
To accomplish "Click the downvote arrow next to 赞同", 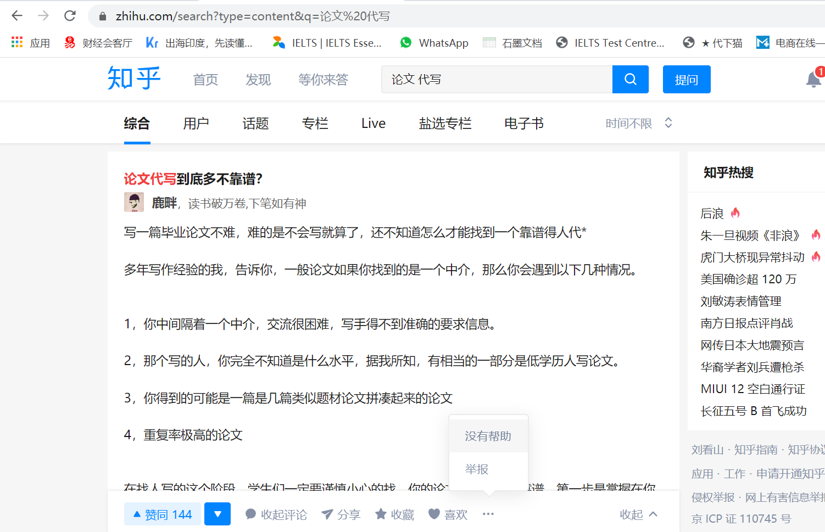I will [x=218, y=514].
